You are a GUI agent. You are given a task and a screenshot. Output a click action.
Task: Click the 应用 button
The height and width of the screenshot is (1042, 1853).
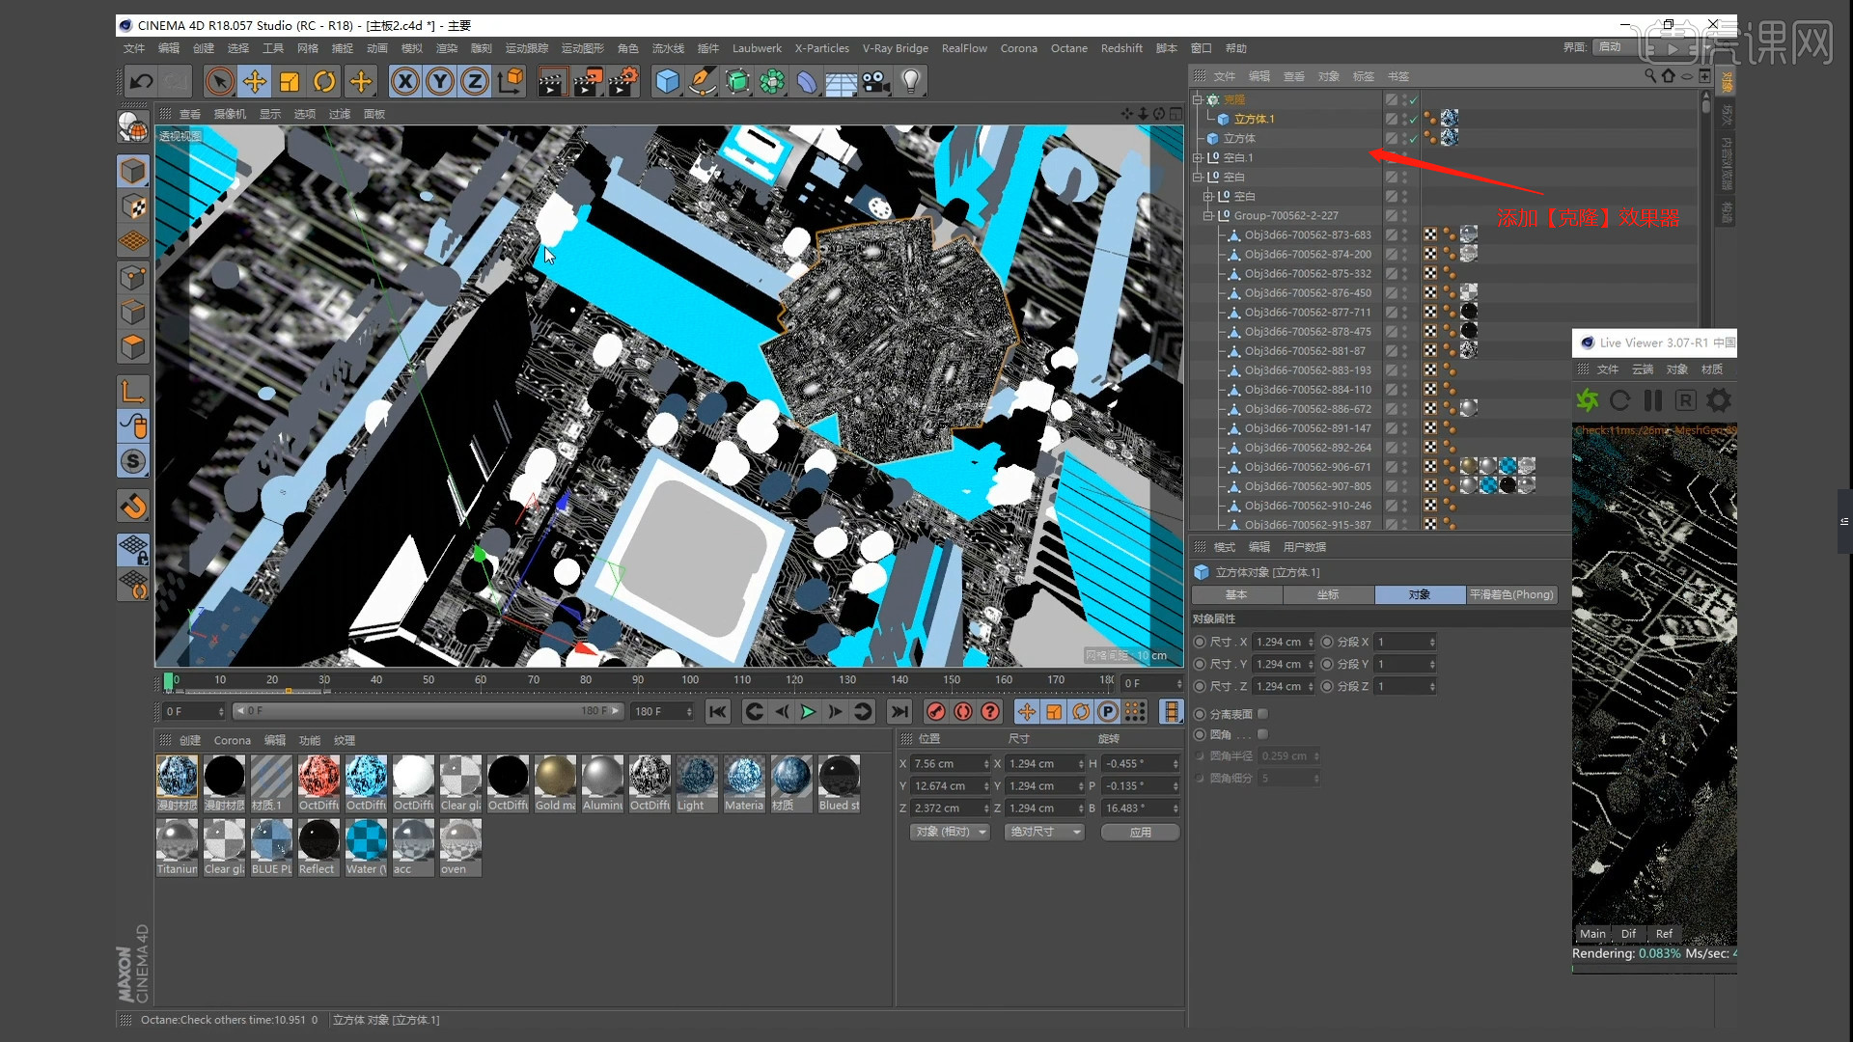click(x=1140, y=832)
